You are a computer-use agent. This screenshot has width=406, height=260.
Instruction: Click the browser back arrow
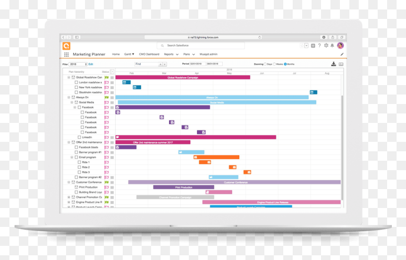(x=63, y=37)
